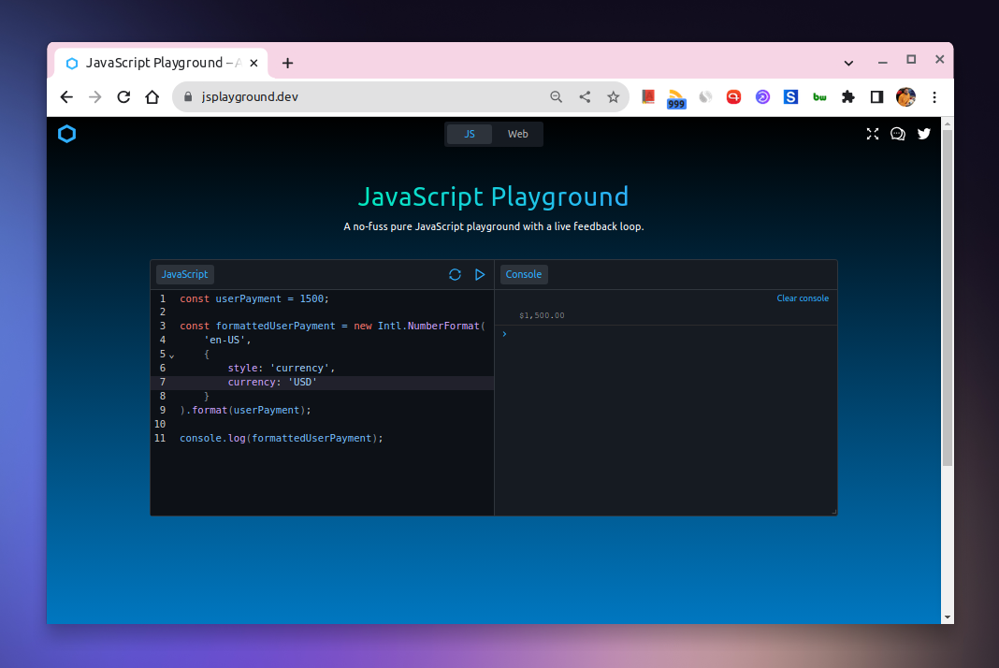Go back with the browser back arrow
Viewport: 999px width, 668px height.
66,97
